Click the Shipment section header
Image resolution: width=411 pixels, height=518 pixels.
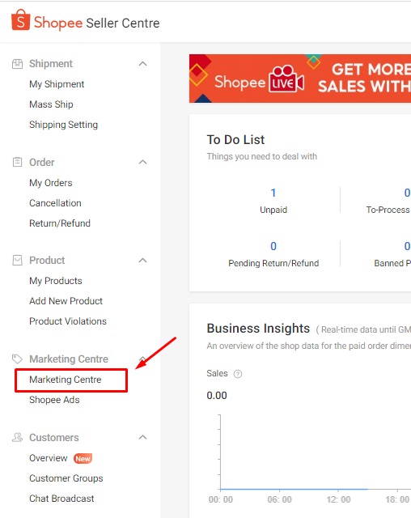point(51,64)
